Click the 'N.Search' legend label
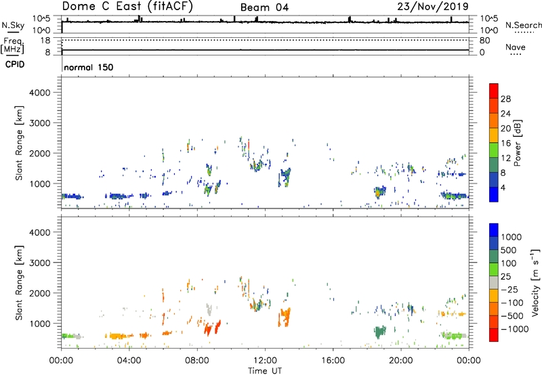542x375 pixels. [x=523, y=25]
